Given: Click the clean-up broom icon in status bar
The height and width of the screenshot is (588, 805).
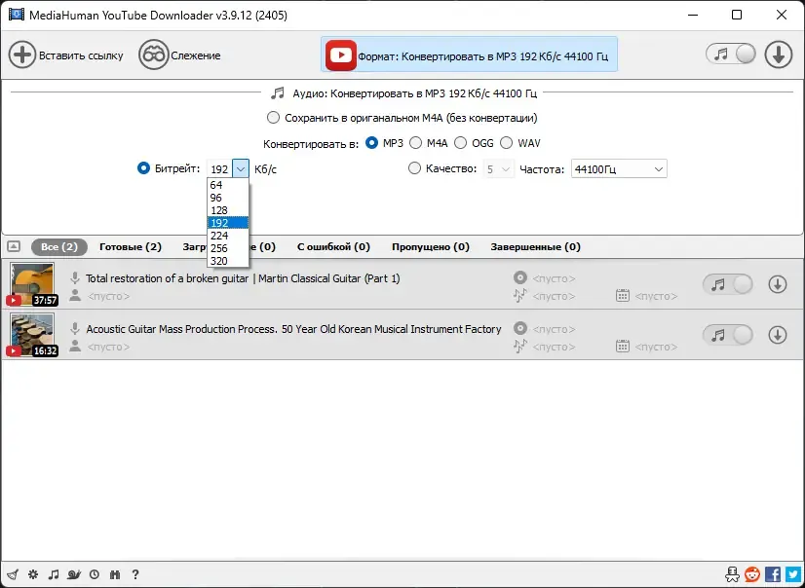Looking at the screenshot, I should [13, 574].
